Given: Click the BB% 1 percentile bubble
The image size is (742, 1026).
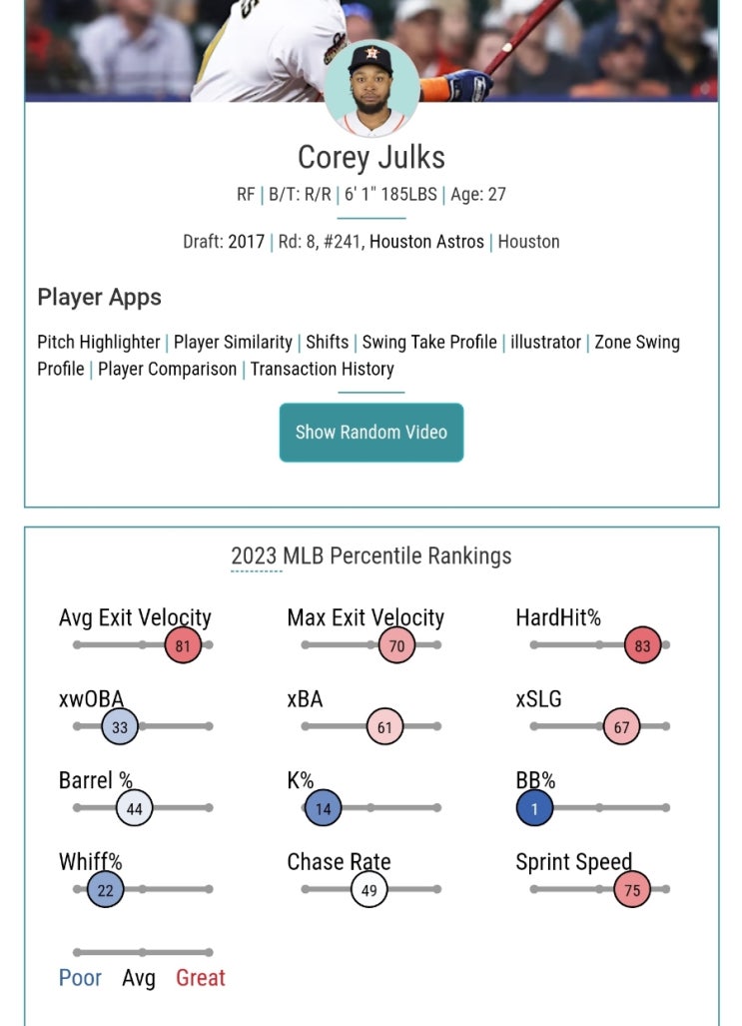Looking at the screenshot, I should pyautogui.click(x=534, y=809).
